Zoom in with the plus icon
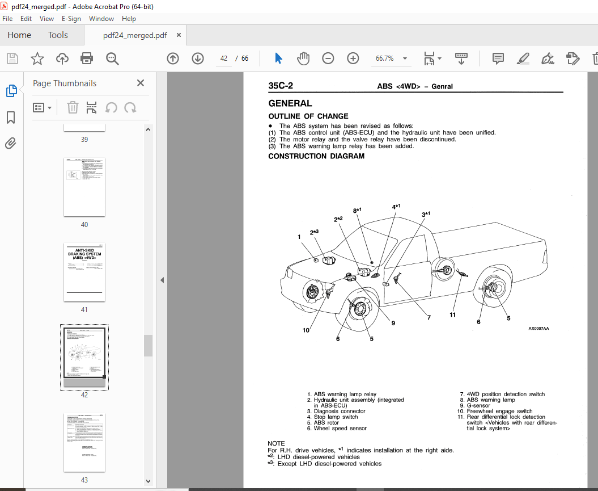The width and height of the screenshot is (598, 491). pyautogui.click(x=353, y=58)
